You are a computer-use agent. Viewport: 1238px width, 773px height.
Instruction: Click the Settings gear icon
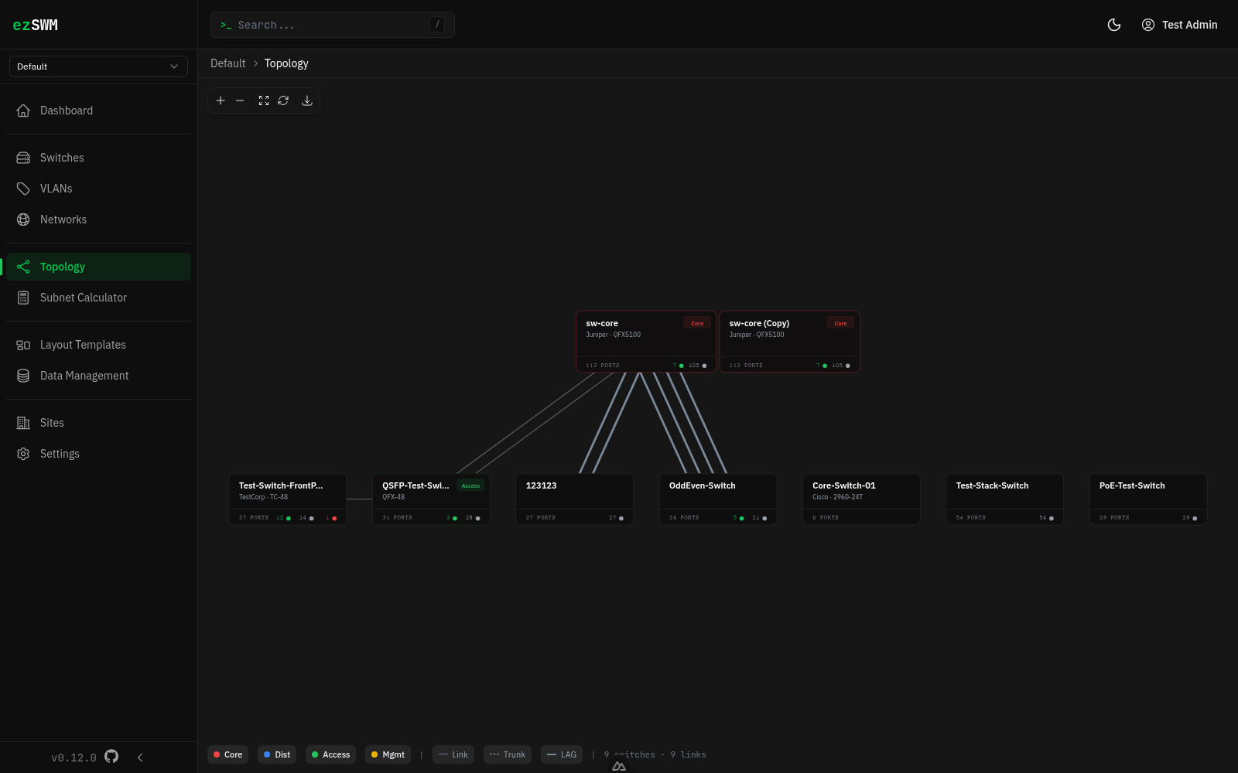(23, 454)
